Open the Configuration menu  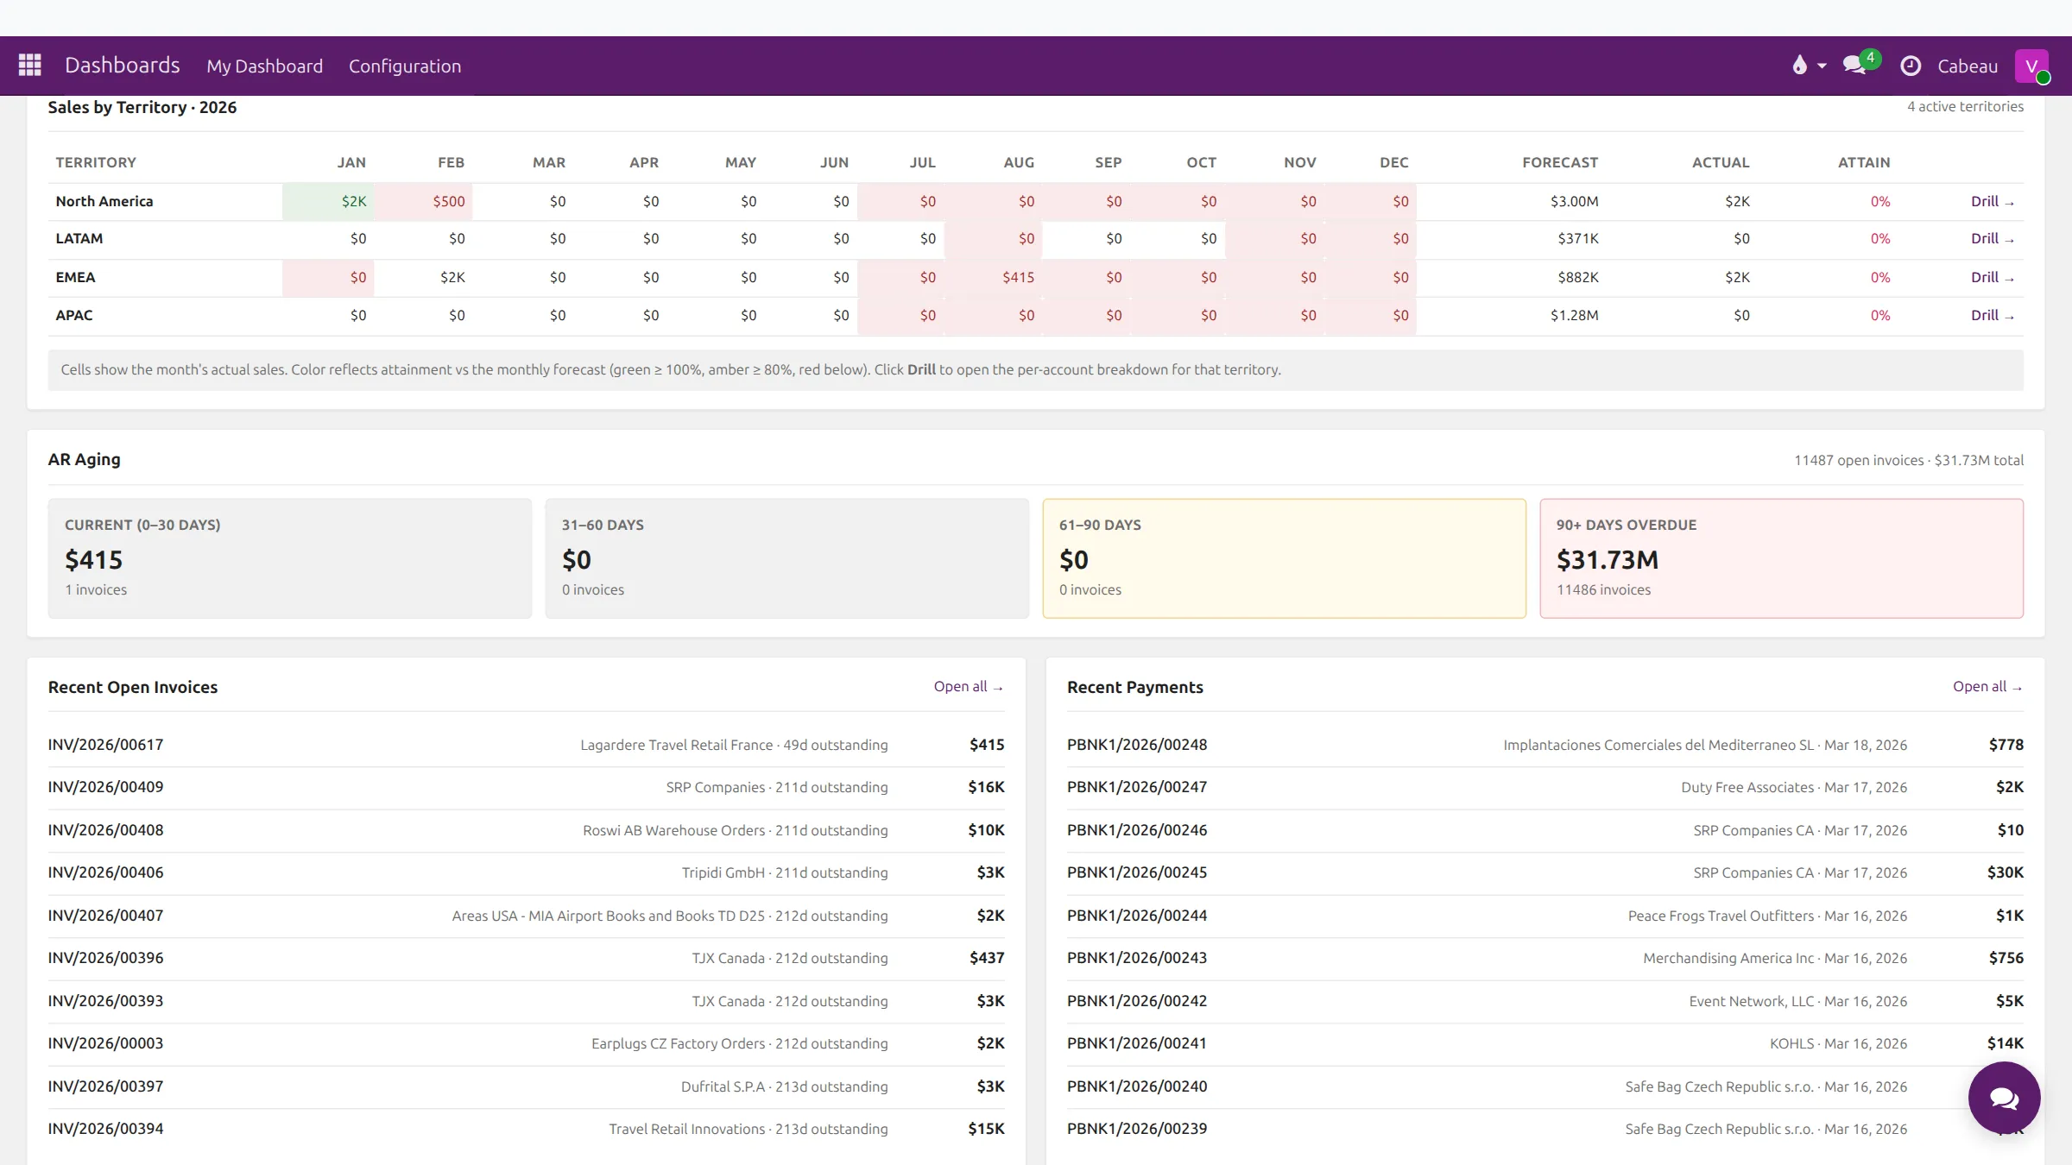pyautogui.click(x=405, y=66)
